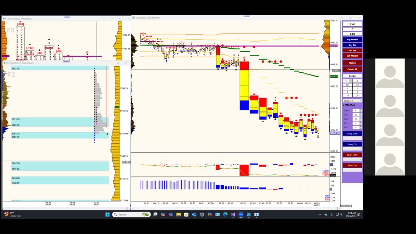The image size is (416, 234).
Task: Select quantity preset 4
Action: click(x=347, y=92)
